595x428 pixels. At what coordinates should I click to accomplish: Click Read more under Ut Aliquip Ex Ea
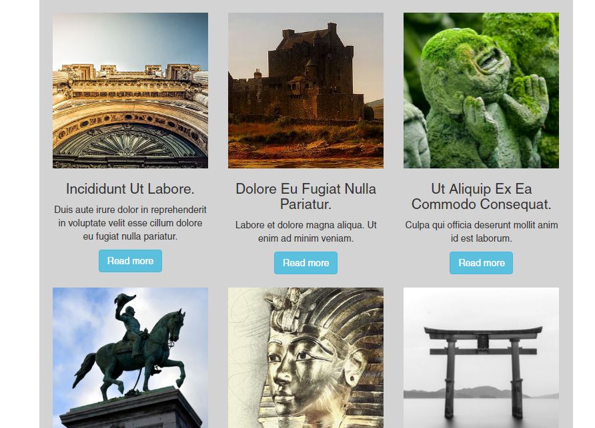[x=481, y=262]
